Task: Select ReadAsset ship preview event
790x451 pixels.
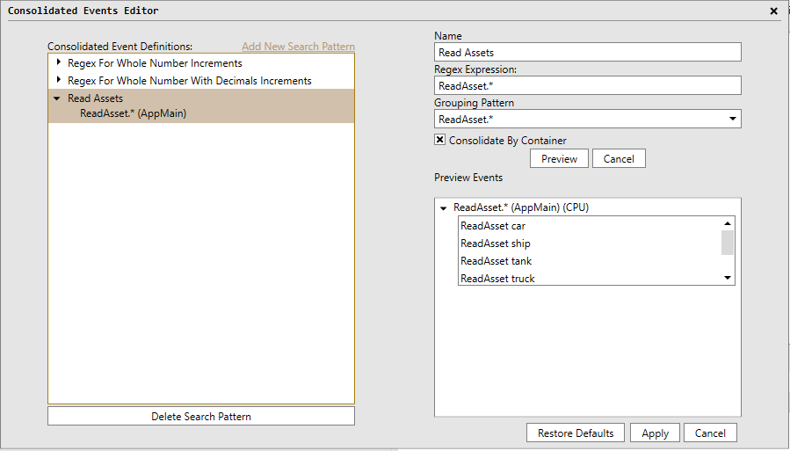Action: click(496, 244)
